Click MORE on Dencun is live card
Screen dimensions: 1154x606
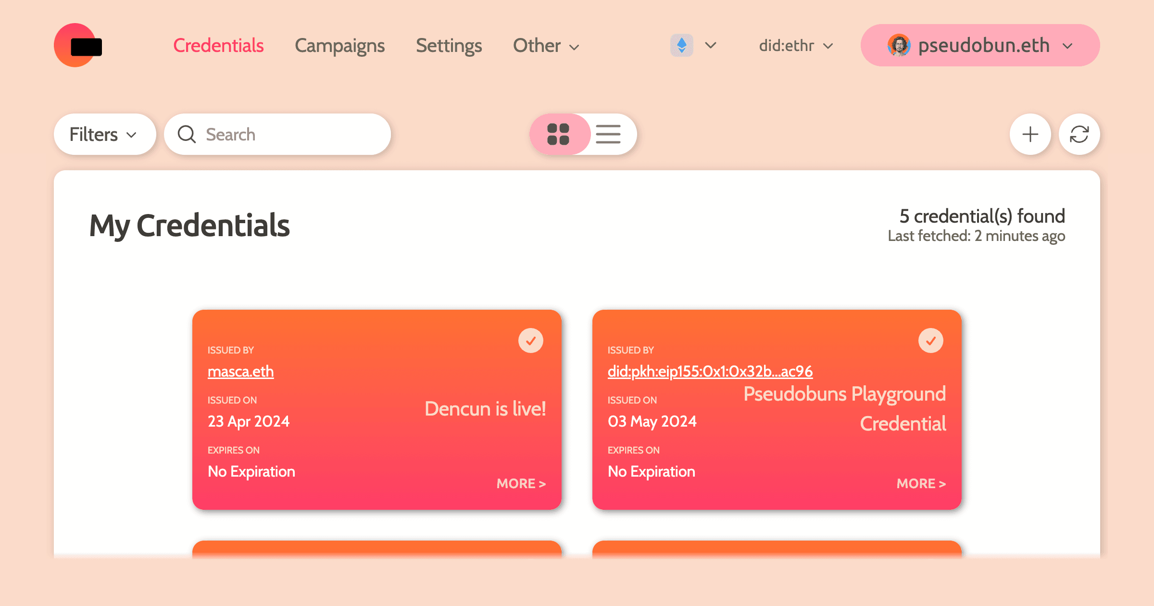pos(521,483)
